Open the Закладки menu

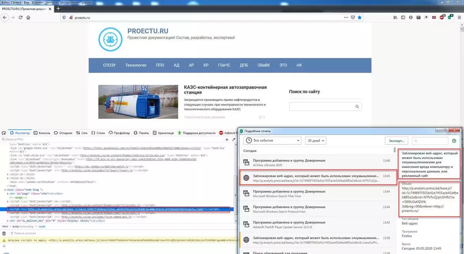point(51,2)
